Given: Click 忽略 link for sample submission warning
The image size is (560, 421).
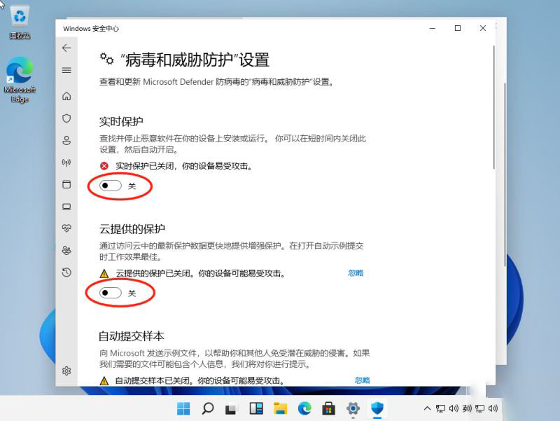Looking at the screenshot, I should [362, 380].
